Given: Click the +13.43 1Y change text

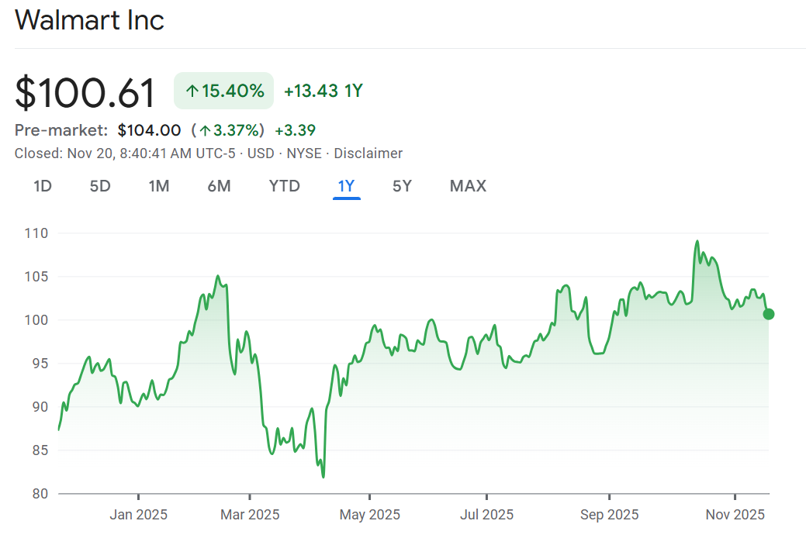Looking at the screenshot, I should (x=323, y=91).
